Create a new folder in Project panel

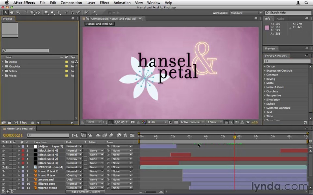point(10,123)
